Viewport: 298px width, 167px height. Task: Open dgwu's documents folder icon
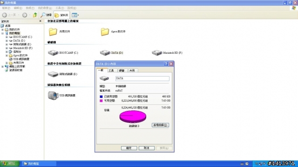[x=105, y=32]
